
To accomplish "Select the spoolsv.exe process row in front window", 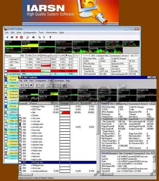I will (x=57, y=142).
